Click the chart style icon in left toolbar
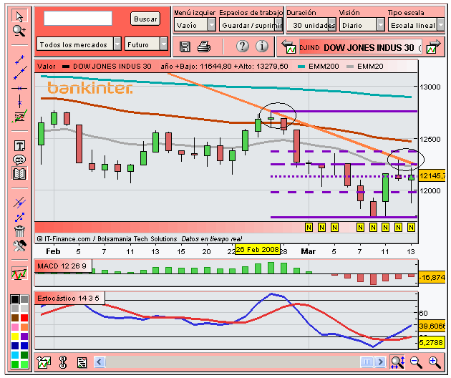 19,273
